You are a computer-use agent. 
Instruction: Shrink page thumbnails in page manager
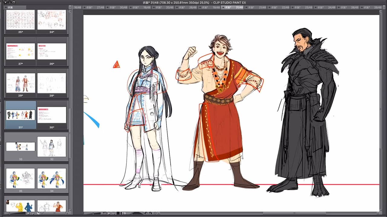tap(28, 213)
